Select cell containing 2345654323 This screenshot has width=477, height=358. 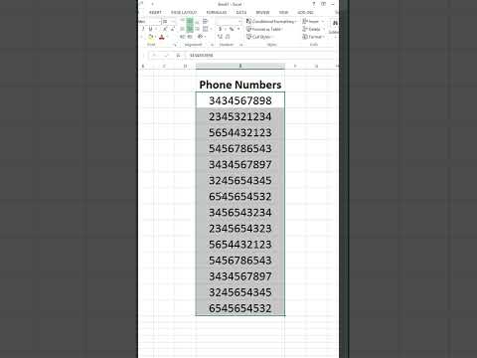point(240,228)
